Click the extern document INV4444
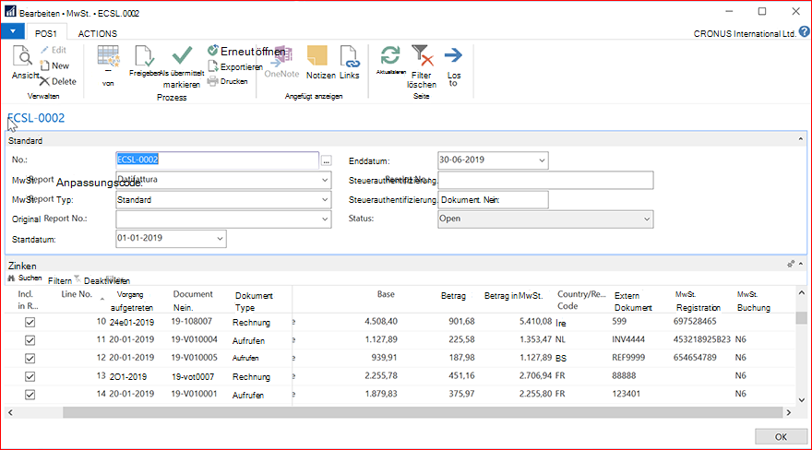Screen dimensions: 812x450 pos(628,339)
